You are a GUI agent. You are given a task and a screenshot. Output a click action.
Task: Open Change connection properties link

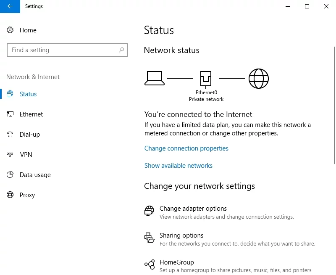click(x=186, y=148)
